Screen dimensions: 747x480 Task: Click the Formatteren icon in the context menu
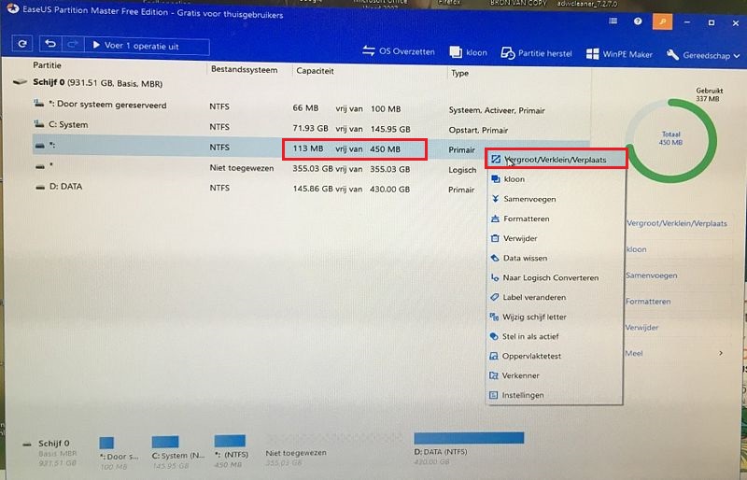(495, 219)
